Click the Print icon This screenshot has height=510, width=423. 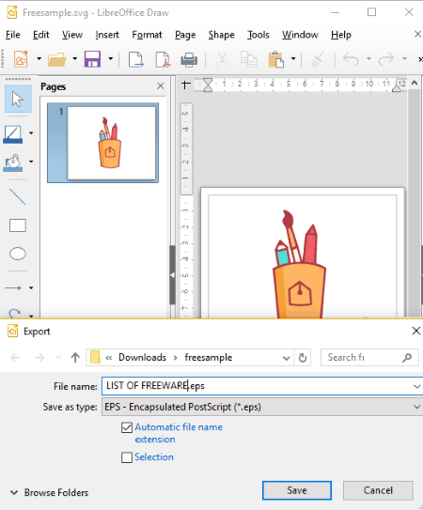(x=189, y=59)
